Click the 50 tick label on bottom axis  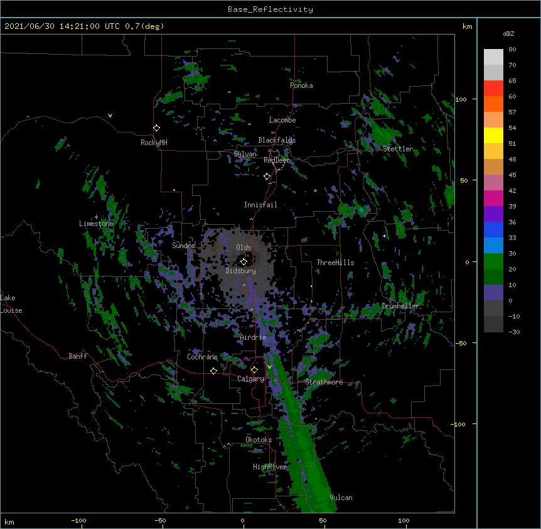pos(322,520)
